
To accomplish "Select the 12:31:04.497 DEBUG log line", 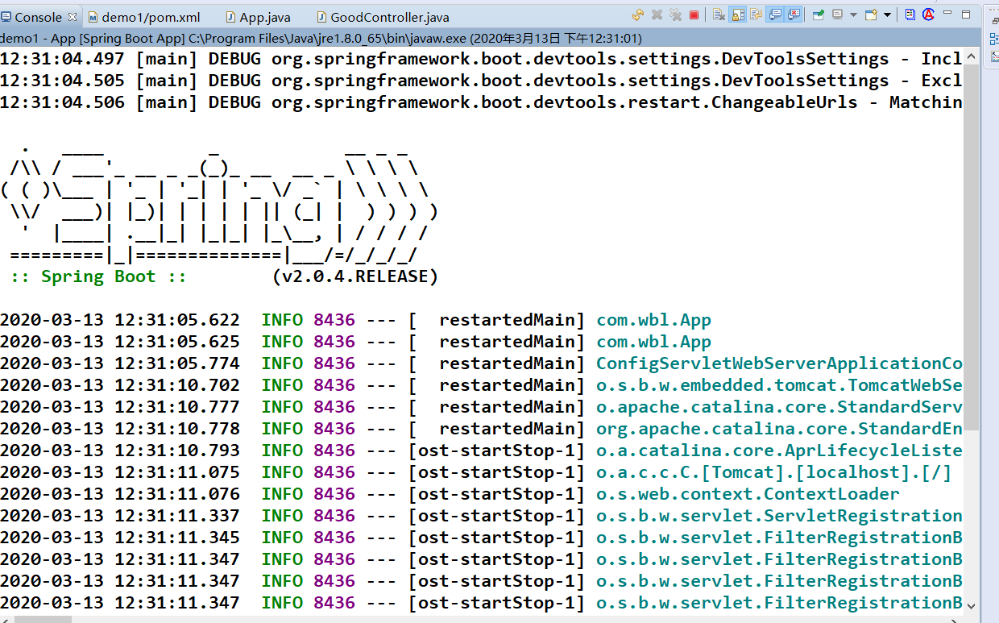I will tap(481, 59).
